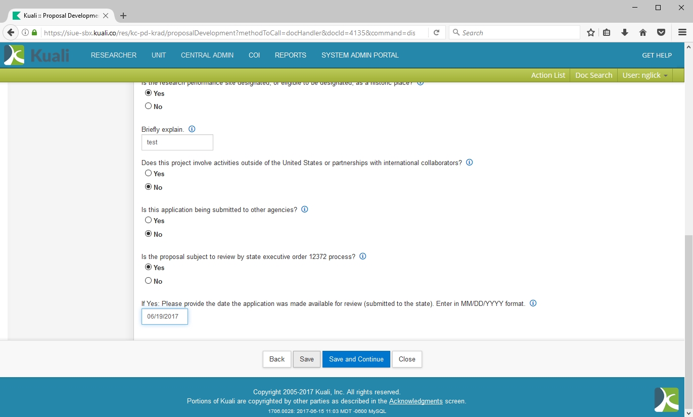Image resolution: width=693 pixels, height=417 pixels.
Task: Click info icon next to MM/DD/YYYY format
Action: [x=533, y=303]
